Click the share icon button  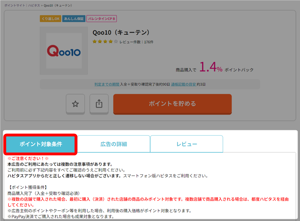point(99,104)
